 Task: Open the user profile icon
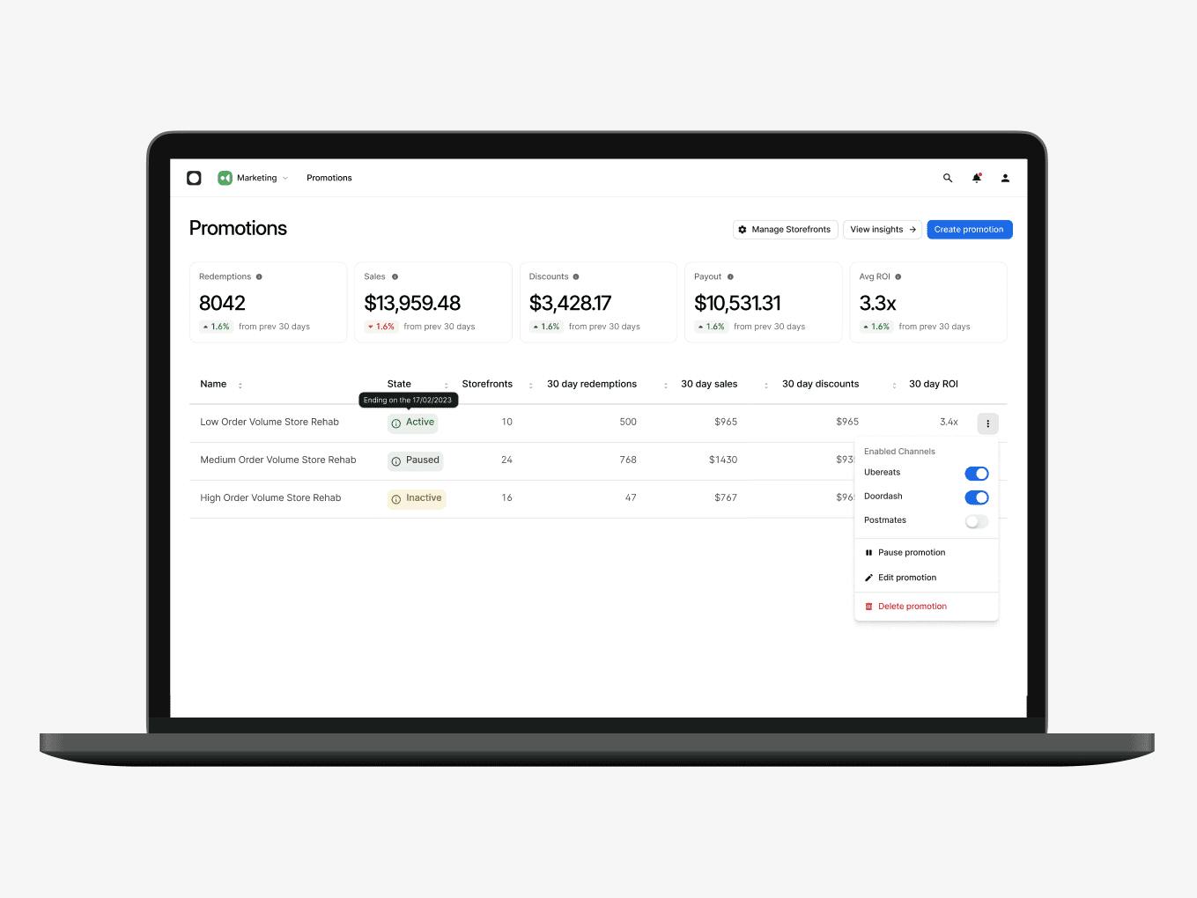coord(1005,178)
